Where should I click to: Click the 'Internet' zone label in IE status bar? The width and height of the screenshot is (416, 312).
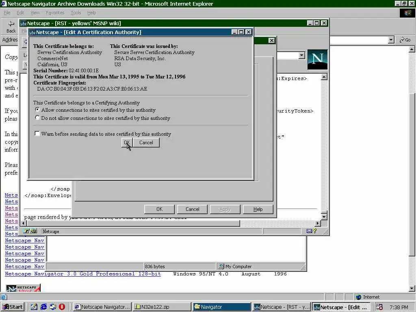[x=371, y=297]
